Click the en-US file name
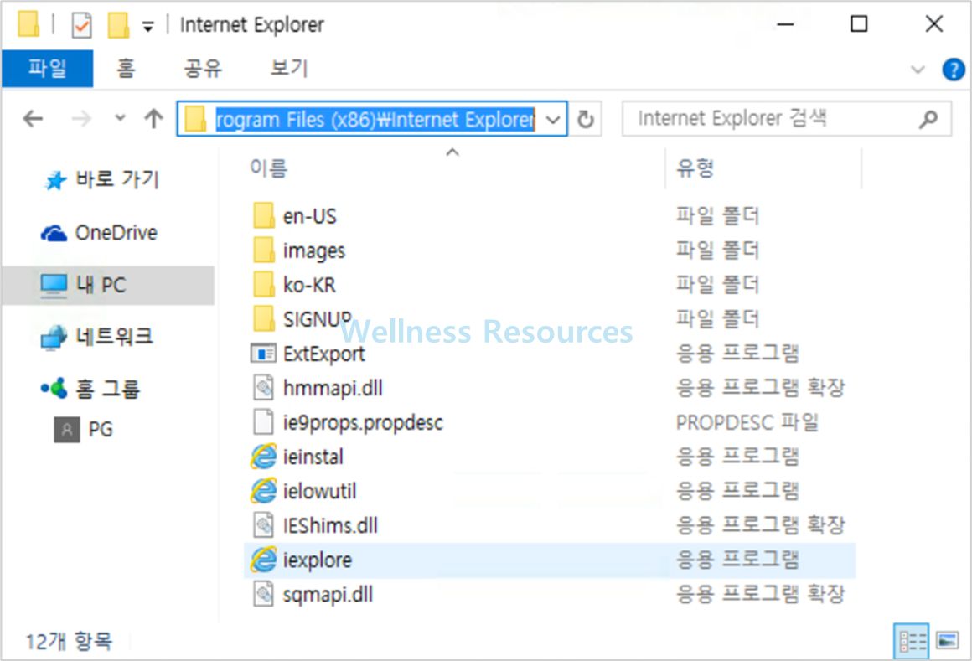 click(x=310, y=216)
